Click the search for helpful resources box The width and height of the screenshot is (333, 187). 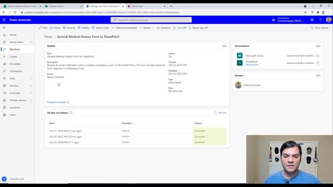151,20
